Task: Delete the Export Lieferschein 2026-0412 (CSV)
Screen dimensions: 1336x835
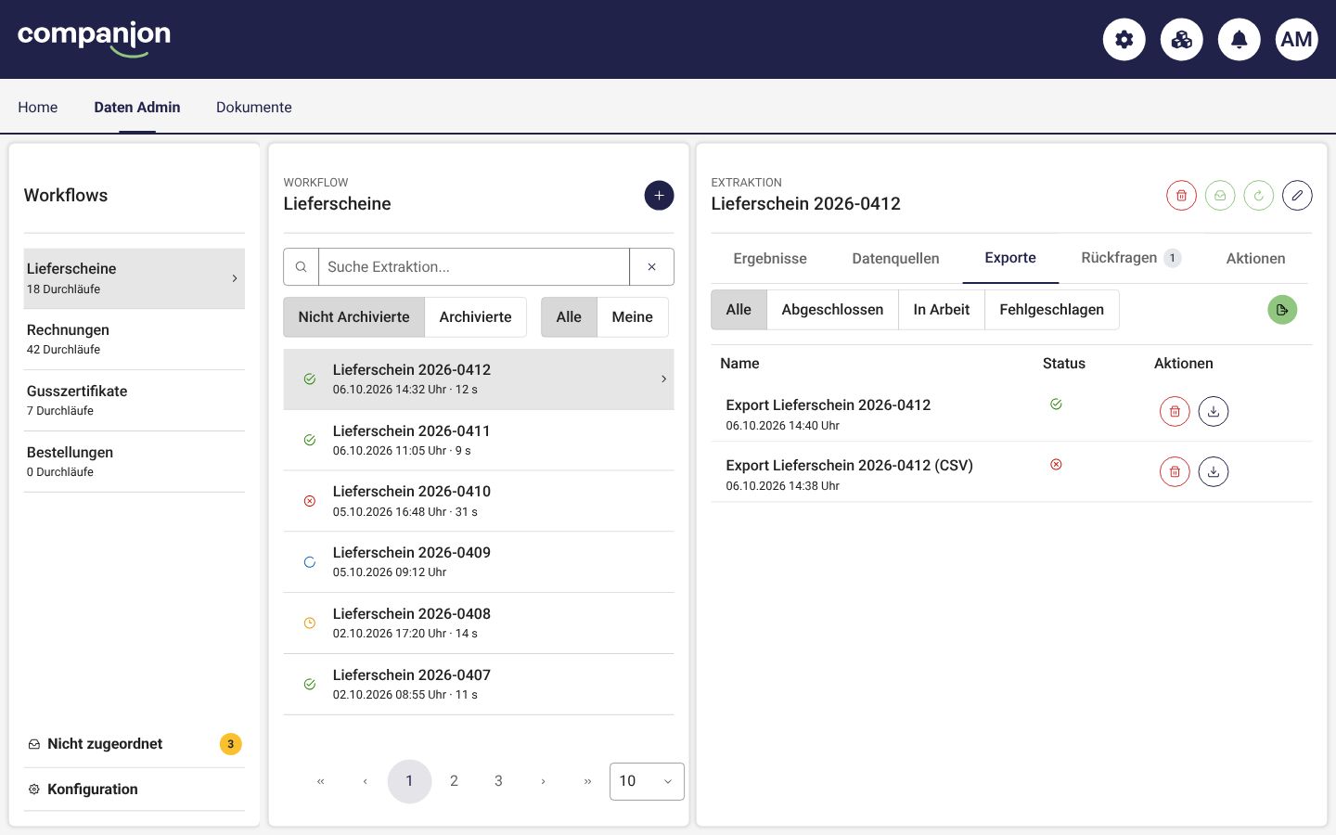Action: (x=1175, y=471)
